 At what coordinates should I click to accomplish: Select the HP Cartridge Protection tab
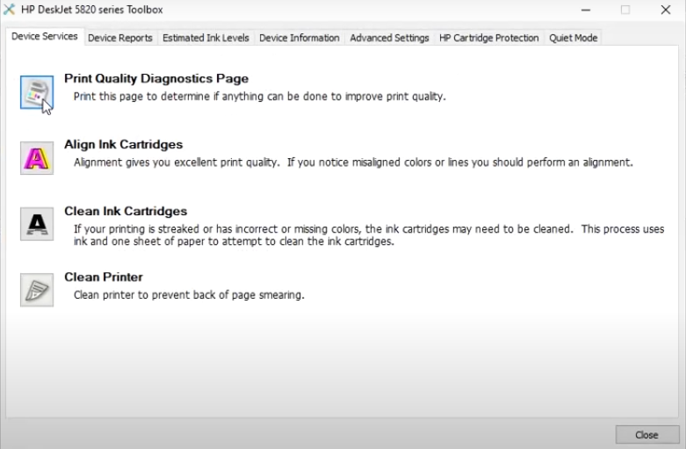[488, 38]
